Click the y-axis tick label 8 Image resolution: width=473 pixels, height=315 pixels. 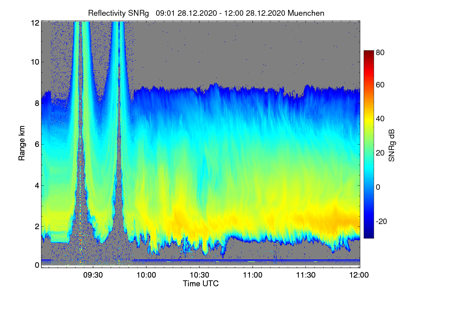pos(37,103)
